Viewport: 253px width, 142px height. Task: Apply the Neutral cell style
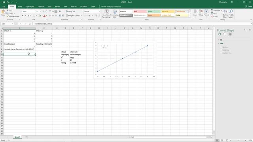pos(168,11)
